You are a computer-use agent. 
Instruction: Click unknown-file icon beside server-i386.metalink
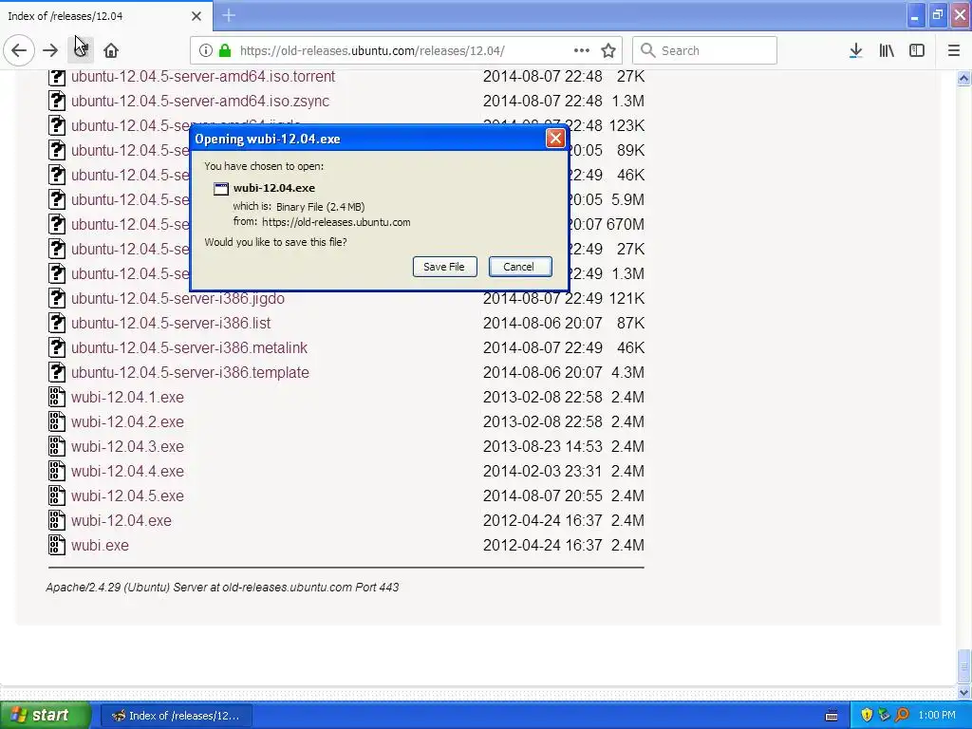56,347
